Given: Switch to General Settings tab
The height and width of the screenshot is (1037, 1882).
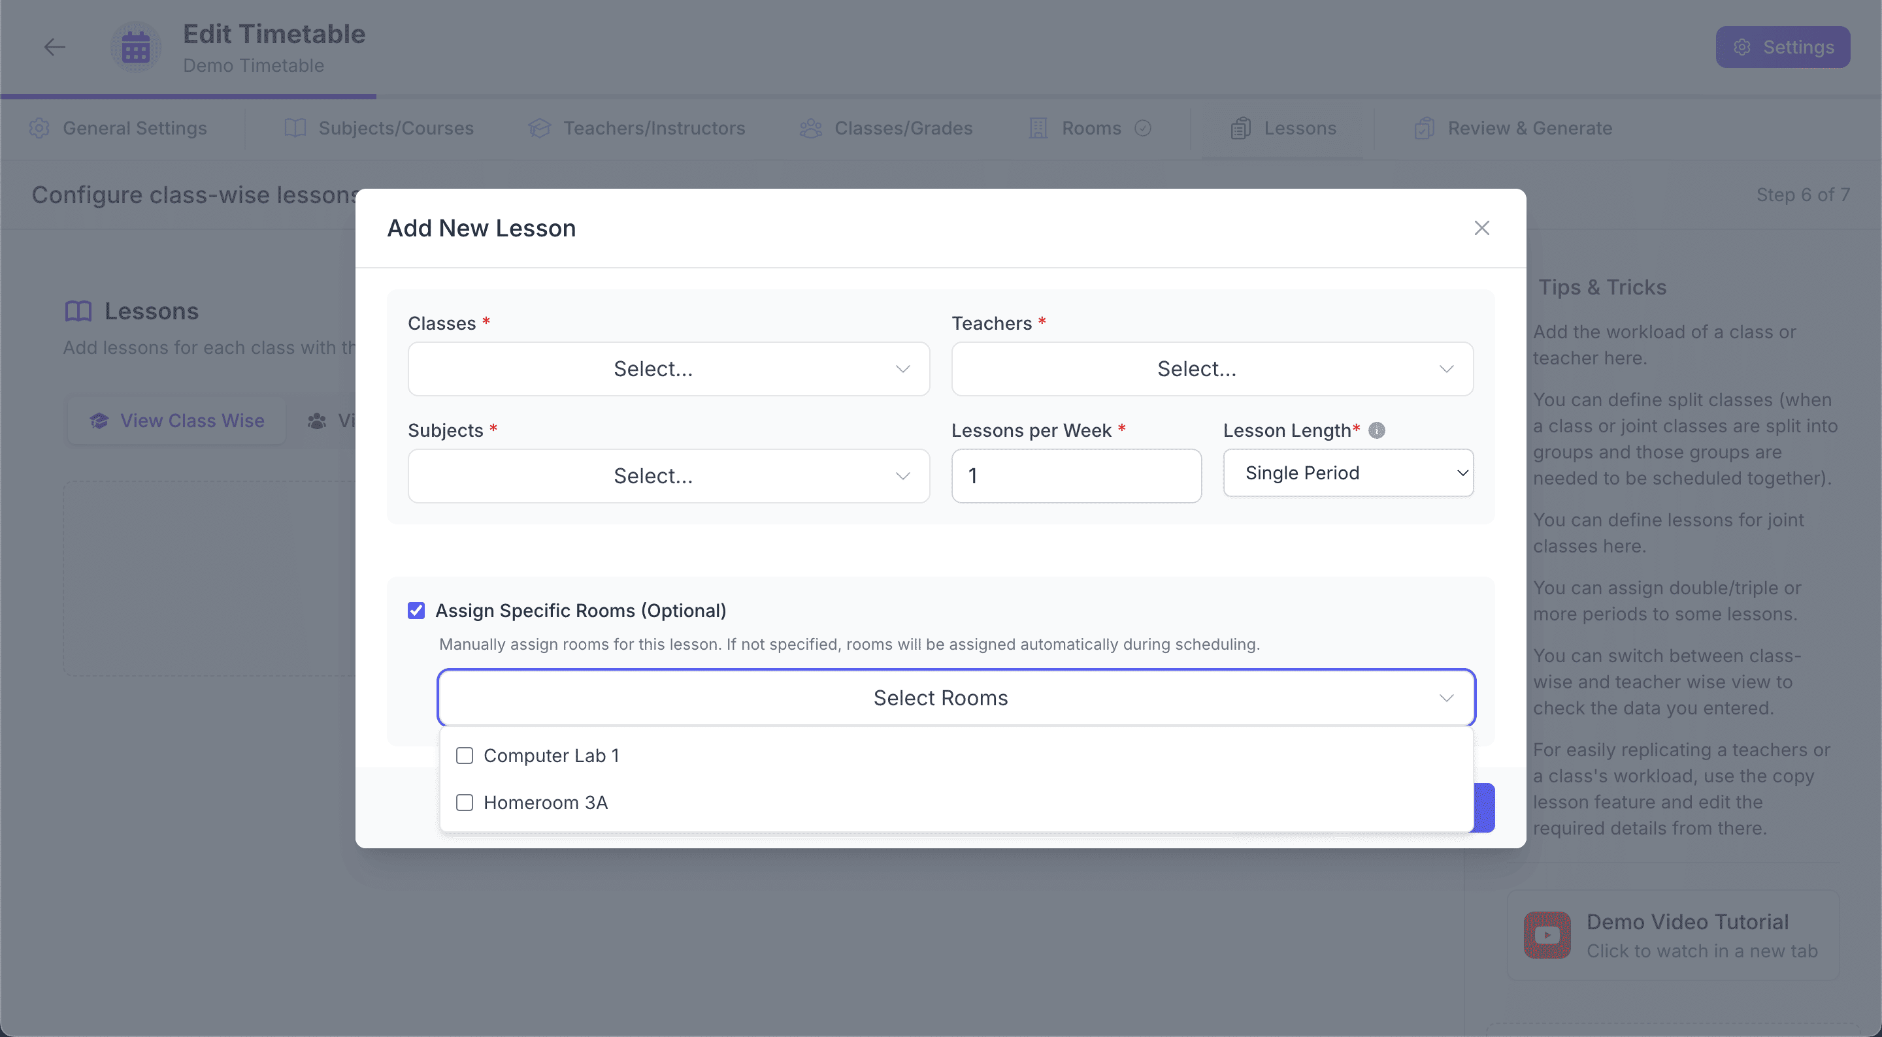Looking at the screenshot, I should click(x=118, y=129).
